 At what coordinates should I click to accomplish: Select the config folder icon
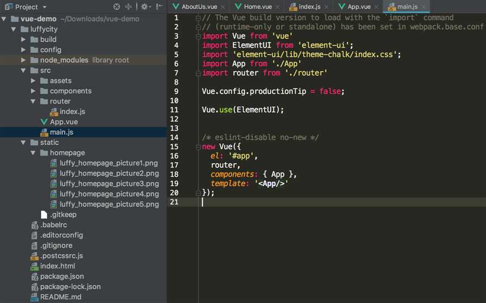click(x=34, y=49)
